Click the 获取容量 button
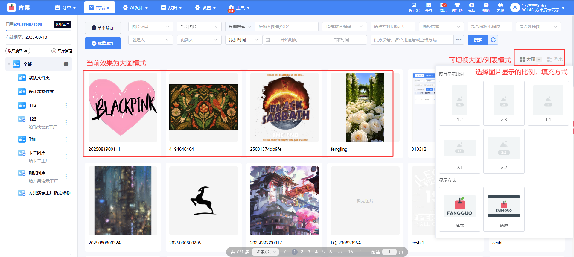 coord(63,24)
